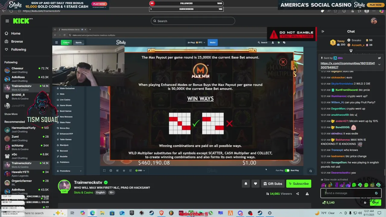
Task: Expand the pinned message chevron
Action: click(x=379, y=64)
